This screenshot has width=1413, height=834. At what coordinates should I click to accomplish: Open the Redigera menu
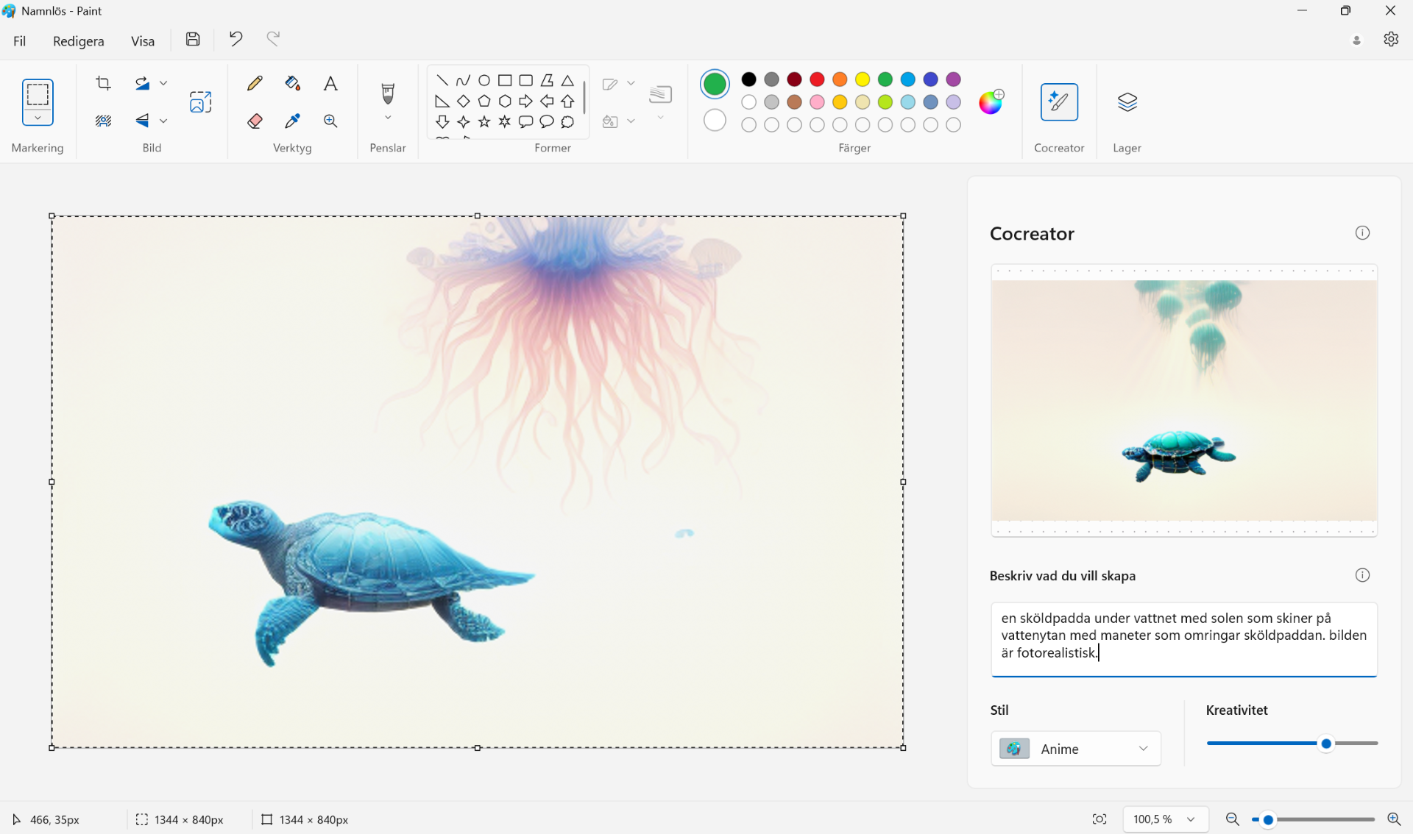click(x=78, y=41)
